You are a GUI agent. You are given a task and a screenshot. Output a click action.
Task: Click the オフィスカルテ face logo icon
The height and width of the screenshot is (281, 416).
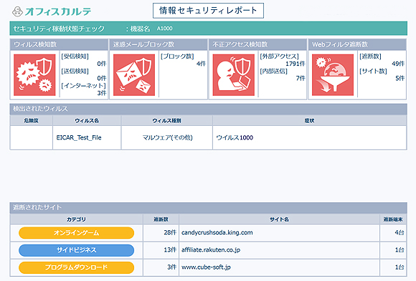point(17,11)
